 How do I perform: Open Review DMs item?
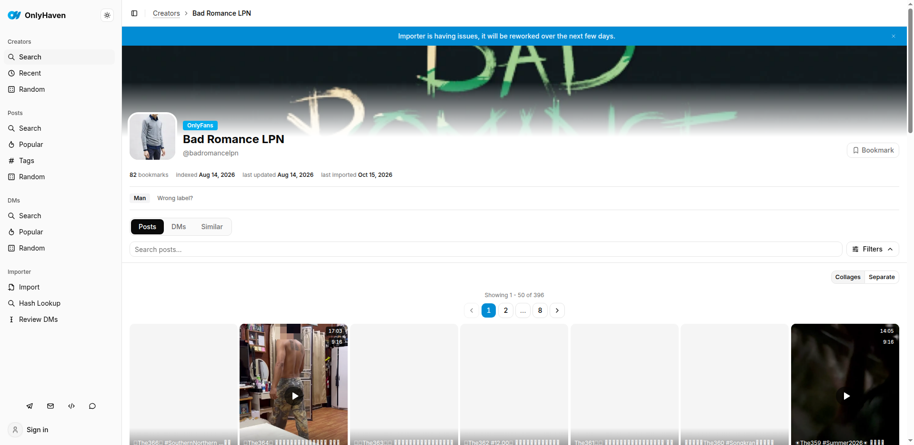coord(59,319)
